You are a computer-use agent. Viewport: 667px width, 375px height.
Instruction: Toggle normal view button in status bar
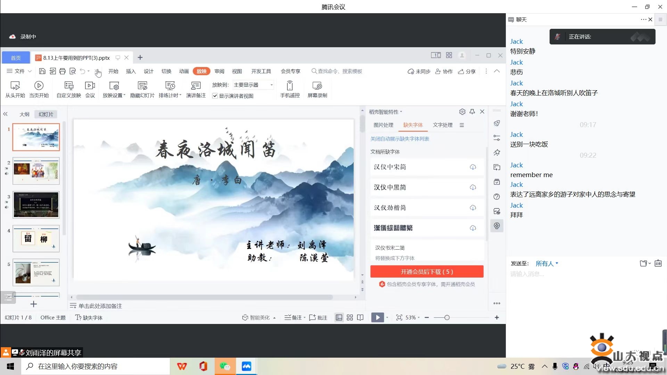pyautogui.click(x=339, y=317)
